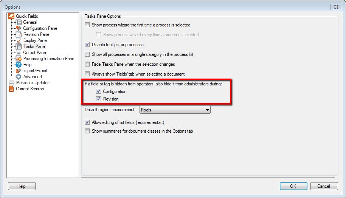Select the Display Pane checkmark icon
The height and width of the screenshot is (198, 346).
tap(19, 40)
